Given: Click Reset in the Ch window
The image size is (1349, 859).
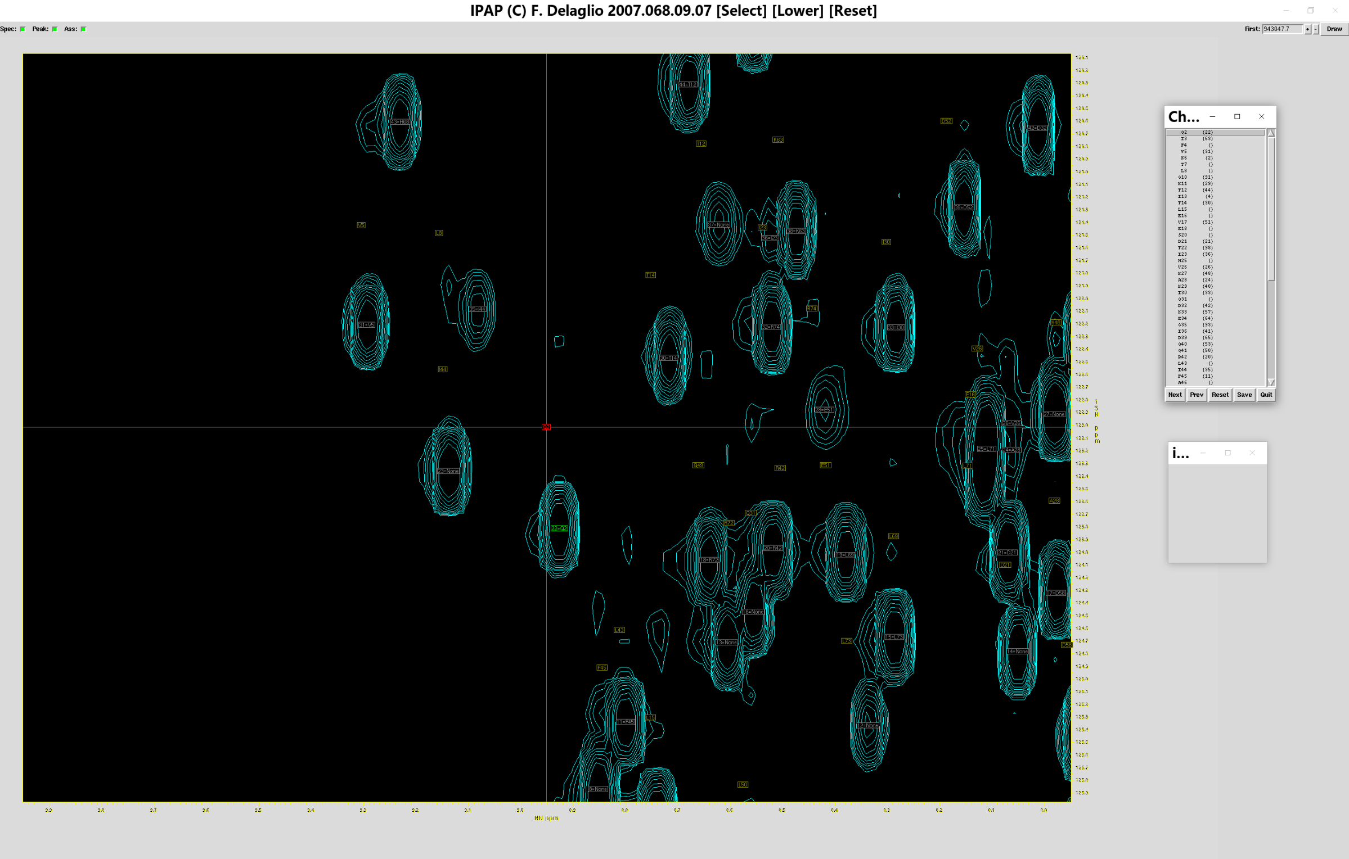Looking at the screenshot, I should (1220, 395).
